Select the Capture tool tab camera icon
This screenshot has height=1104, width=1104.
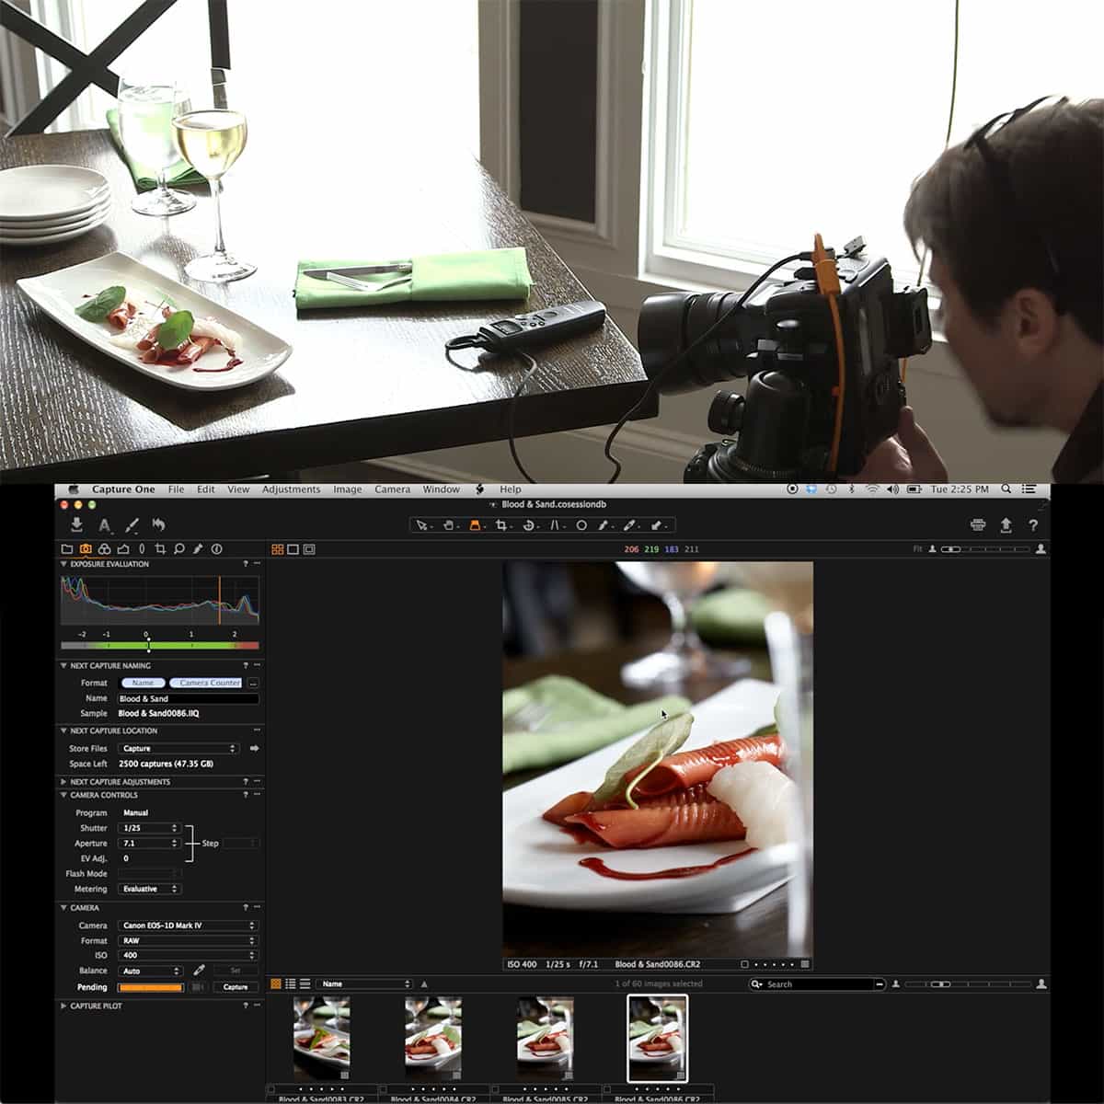[x=87, y=548]
